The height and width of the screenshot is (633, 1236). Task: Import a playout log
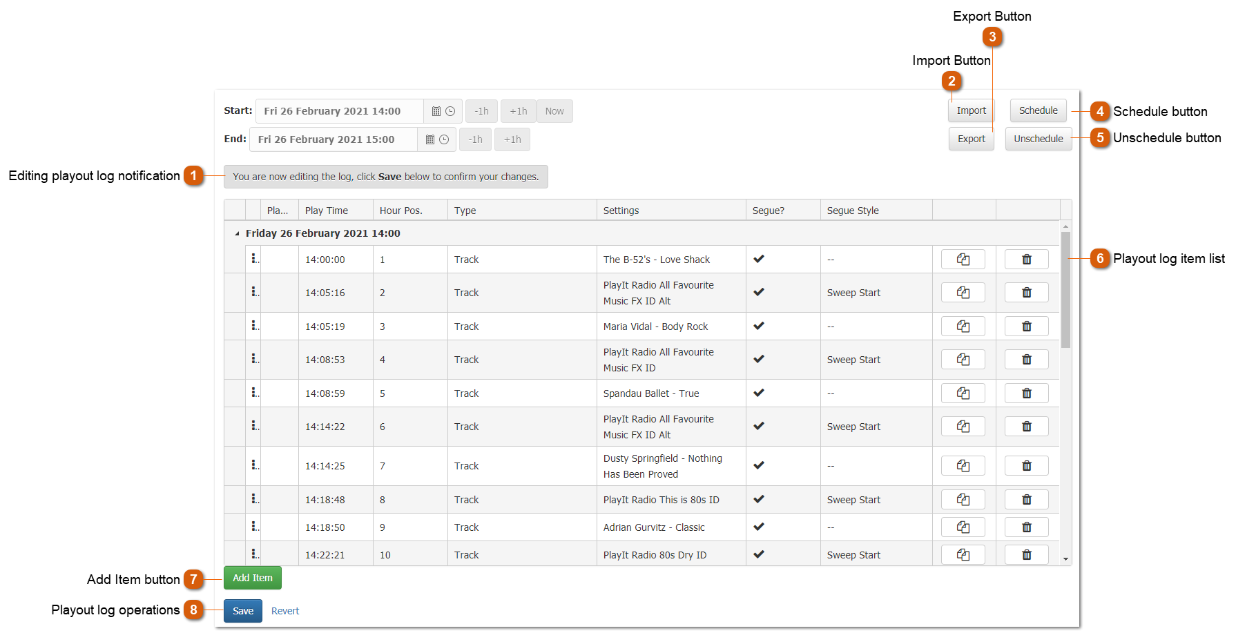pos(970,110)
